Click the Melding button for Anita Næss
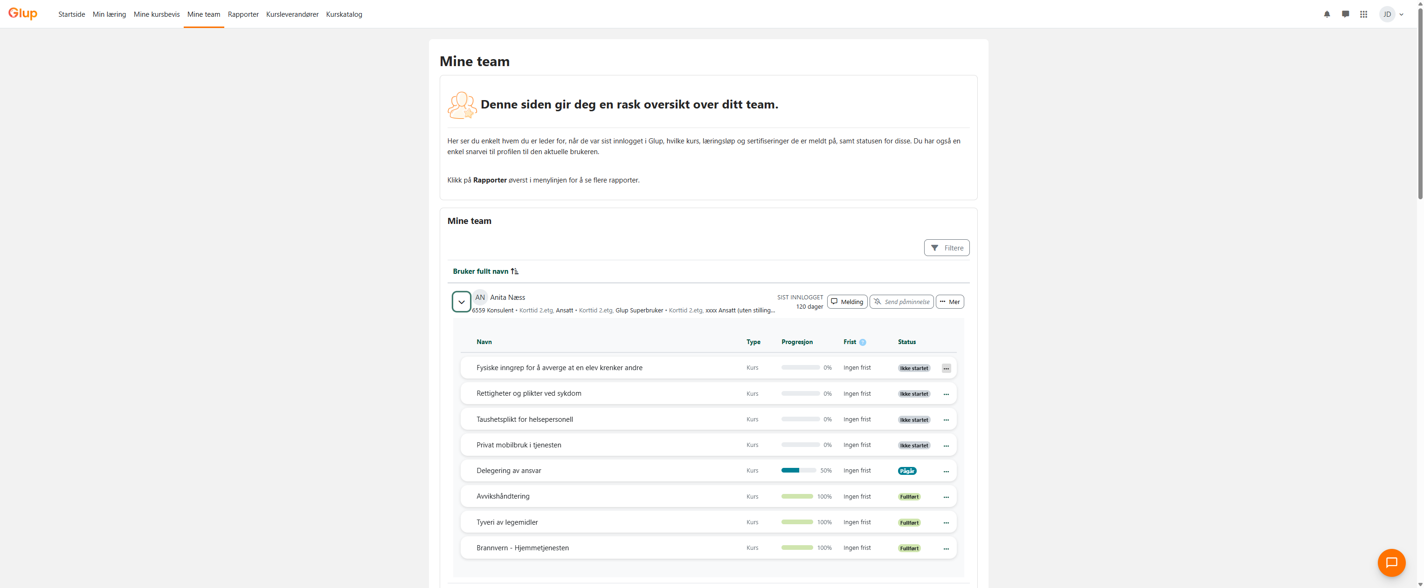 [847, 302]
